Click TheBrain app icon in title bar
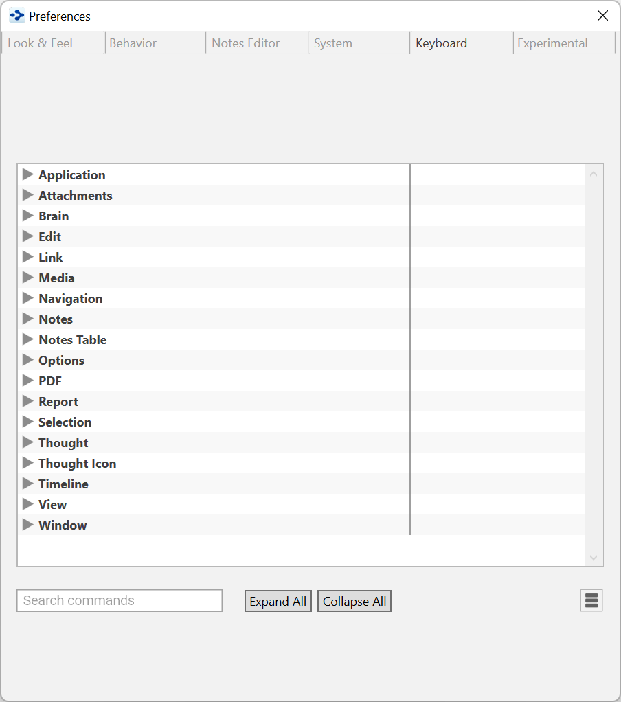 tap(17, 16)
